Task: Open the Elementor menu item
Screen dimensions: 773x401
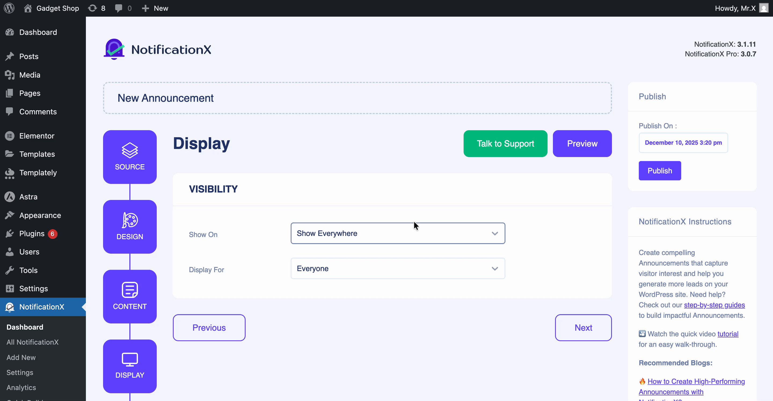Action: pyautogui.click(x=37, y=136)
